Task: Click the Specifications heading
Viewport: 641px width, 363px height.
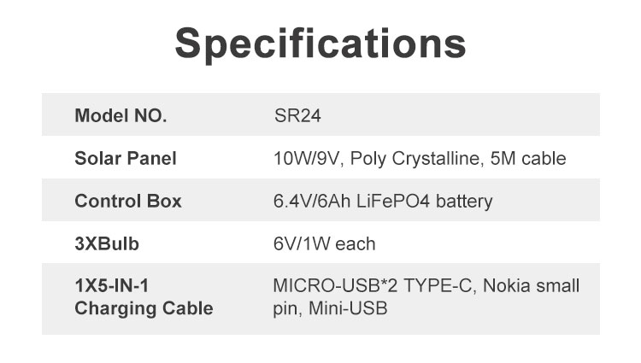Action: coord(320,44)
